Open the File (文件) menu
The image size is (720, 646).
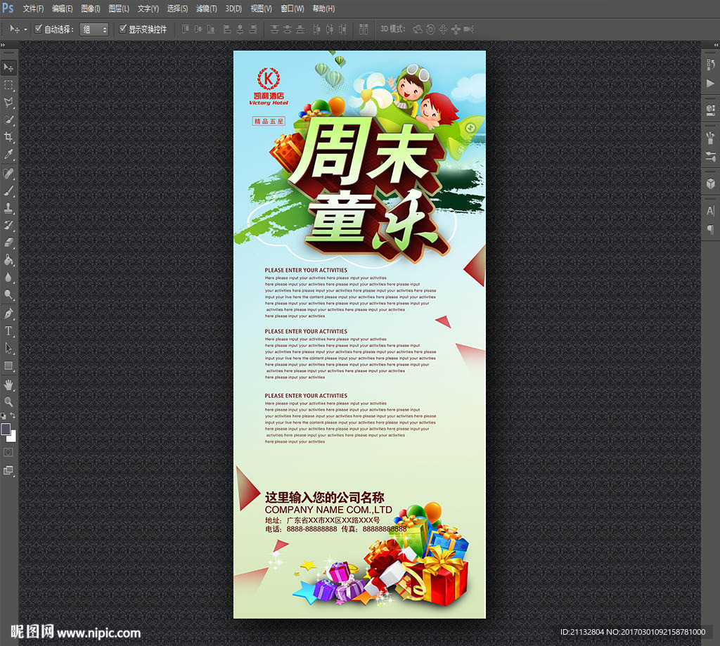pyautogui.click(x=33, y=8)
